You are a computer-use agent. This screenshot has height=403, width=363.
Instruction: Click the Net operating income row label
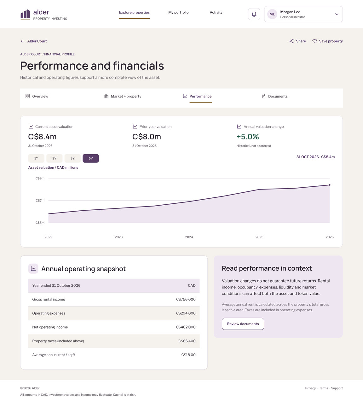point(50,327)
